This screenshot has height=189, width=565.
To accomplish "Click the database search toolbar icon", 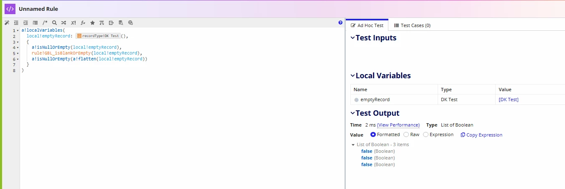I will (x=121, y=23).
